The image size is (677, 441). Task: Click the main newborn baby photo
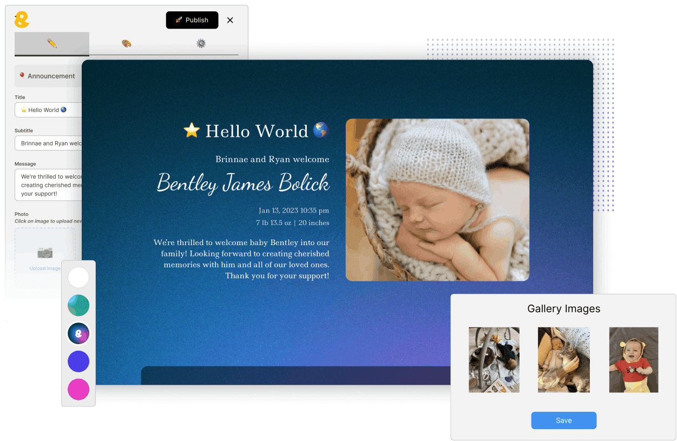437,200
